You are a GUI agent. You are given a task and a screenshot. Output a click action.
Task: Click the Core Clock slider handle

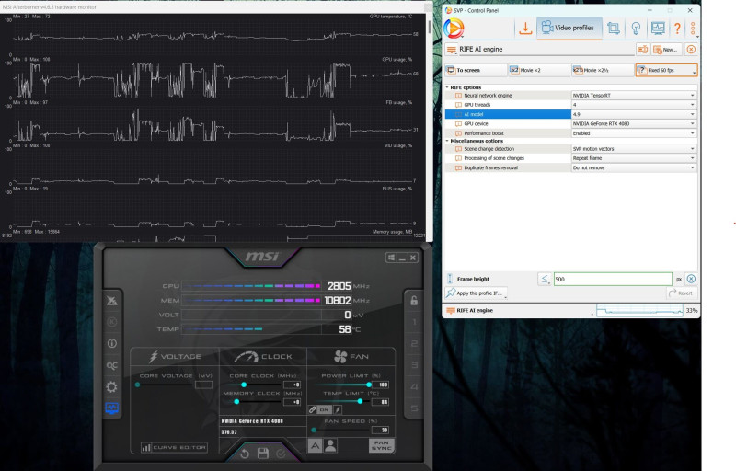(244, 385)
